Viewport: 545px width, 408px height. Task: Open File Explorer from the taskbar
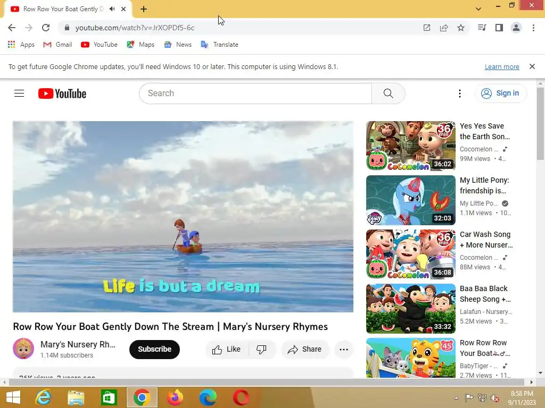(x=76, y=397)
